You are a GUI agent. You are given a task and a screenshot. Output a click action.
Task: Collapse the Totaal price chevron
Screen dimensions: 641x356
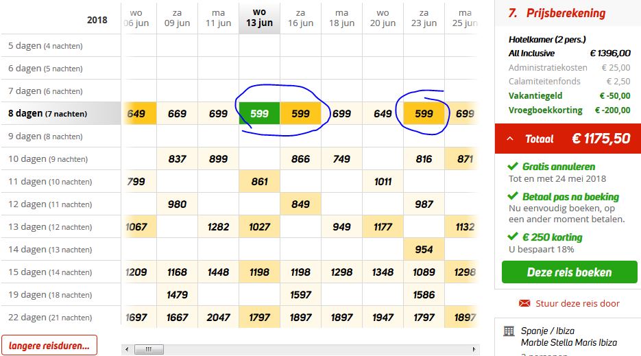pyautogui.click(x=510, y=139)
